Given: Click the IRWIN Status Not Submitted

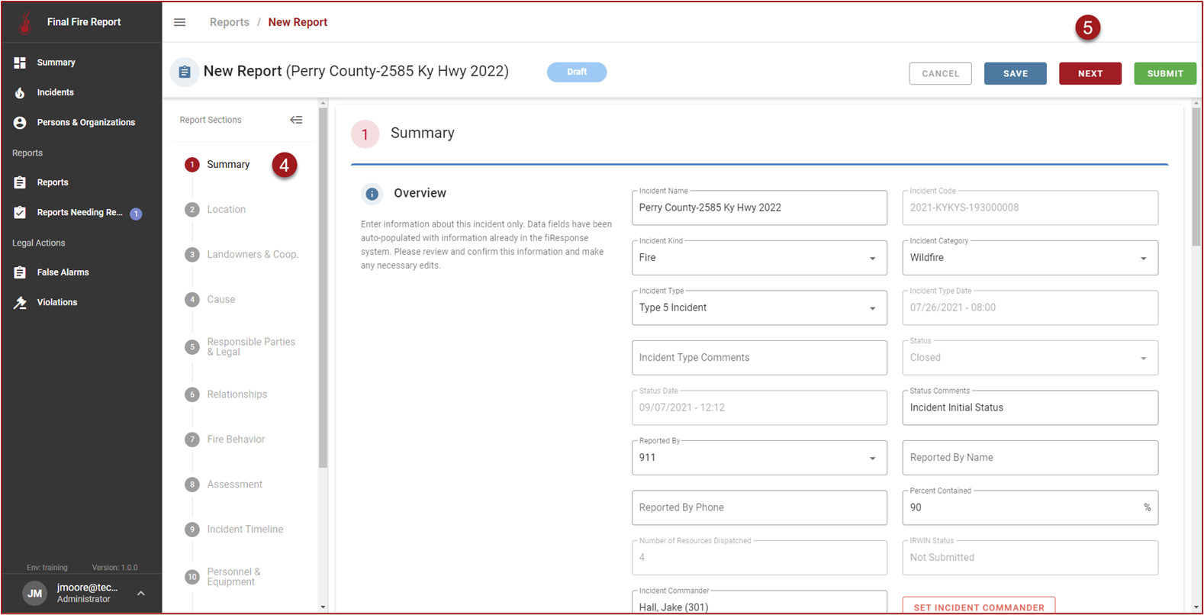Looking at the screenshot, I should [942, 558].
